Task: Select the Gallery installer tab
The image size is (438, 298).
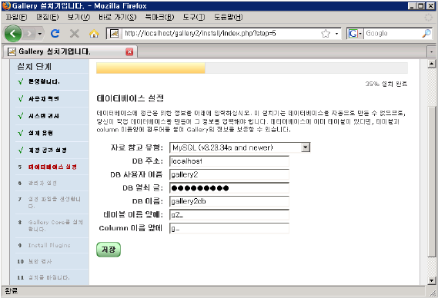Action: pyautogui.click(x=70, y=51)
